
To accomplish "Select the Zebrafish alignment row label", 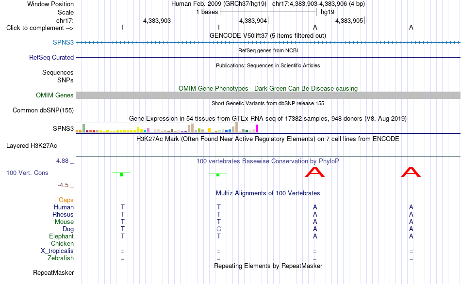I will tap(61, 258).
